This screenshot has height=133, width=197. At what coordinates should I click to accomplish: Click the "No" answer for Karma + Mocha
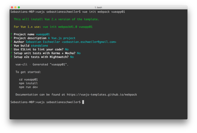coord(79,53)
